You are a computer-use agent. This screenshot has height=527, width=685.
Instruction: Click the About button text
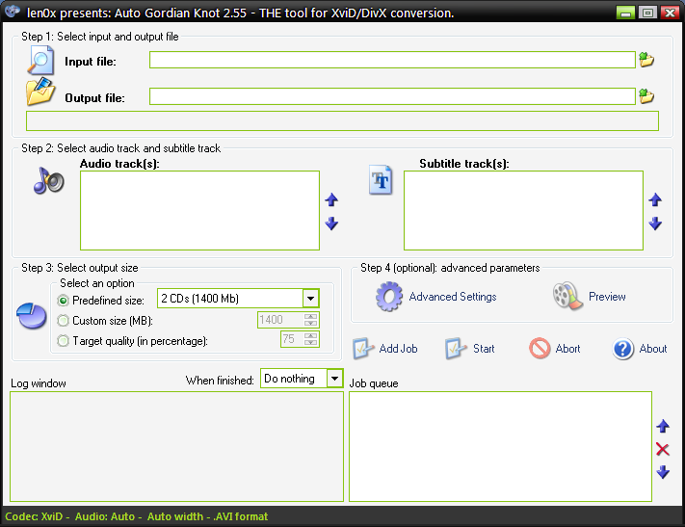(x=653, y=349)
